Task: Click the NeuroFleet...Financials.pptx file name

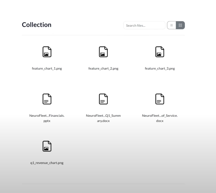Action: coord(47,118)
